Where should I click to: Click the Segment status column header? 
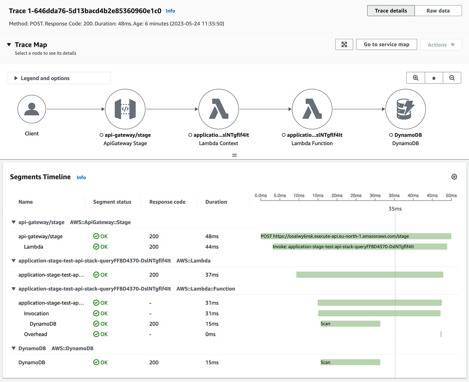112,202
